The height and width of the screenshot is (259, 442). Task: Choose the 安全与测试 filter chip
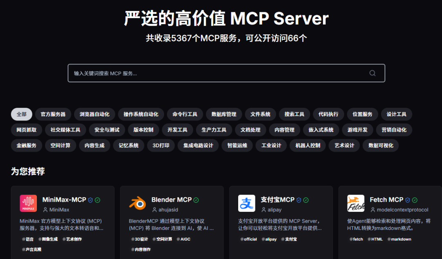(107, 130)
